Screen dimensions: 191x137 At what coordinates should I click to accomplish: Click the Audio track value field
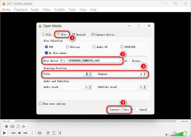[86, 87]
